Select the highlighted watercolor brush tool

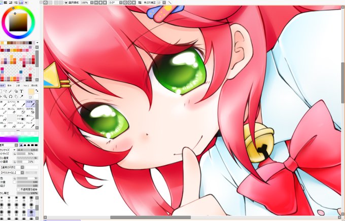click(x=30, y=103)
